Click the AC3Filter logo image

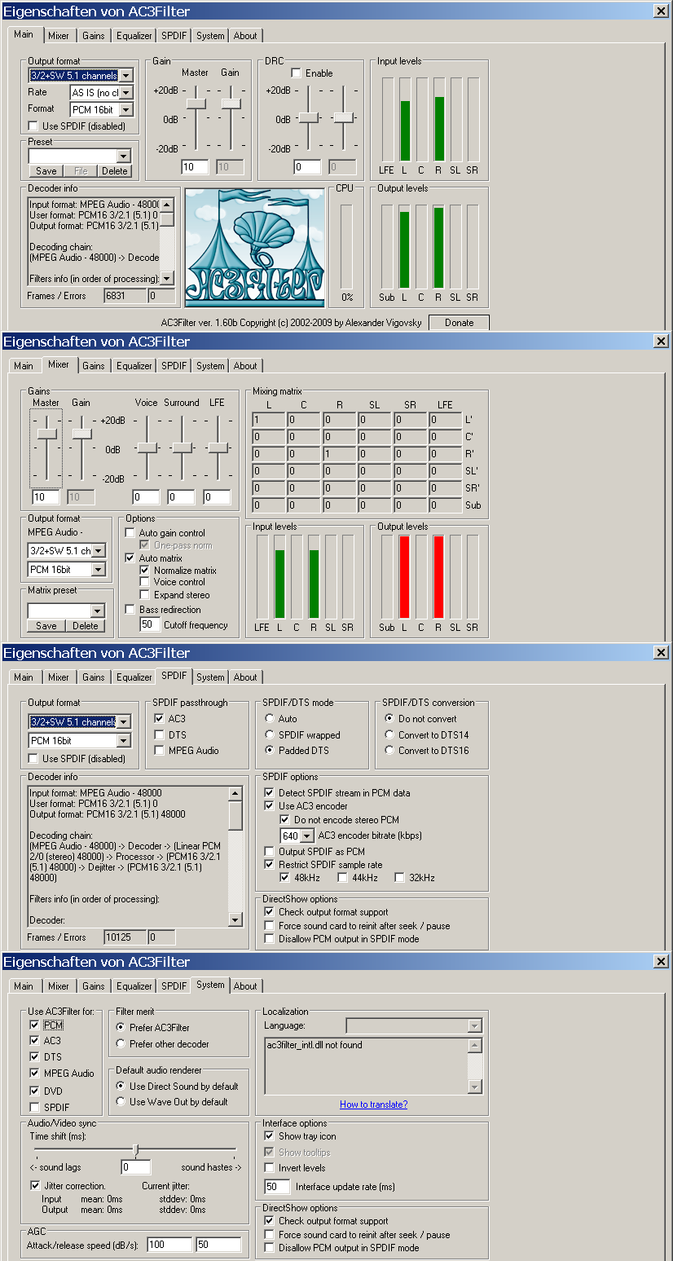(x=254, y=248)
